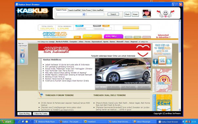
Task: Launch Internet Explorer from the quick launch bar
Action: pyautogui.click(x=19, y=122)
